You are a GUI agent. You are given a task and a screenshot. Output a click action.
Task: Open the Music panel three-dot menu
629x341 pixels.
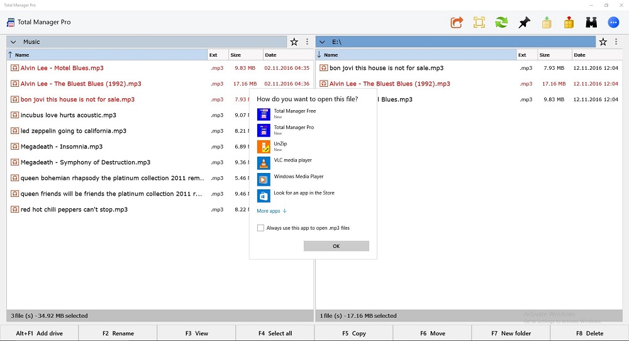tap(308, 42)
